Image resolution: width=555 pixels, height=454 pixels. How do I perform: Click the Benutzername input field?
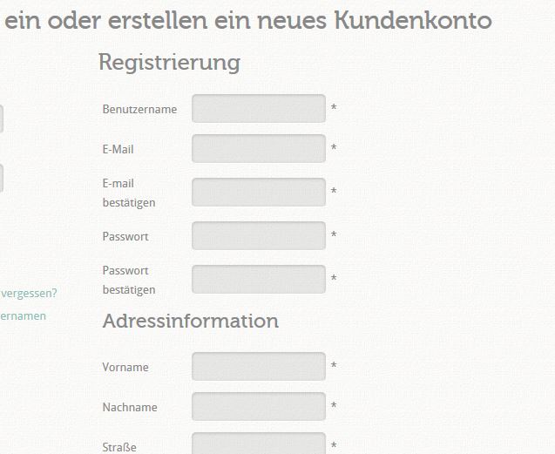coord(258,109)
